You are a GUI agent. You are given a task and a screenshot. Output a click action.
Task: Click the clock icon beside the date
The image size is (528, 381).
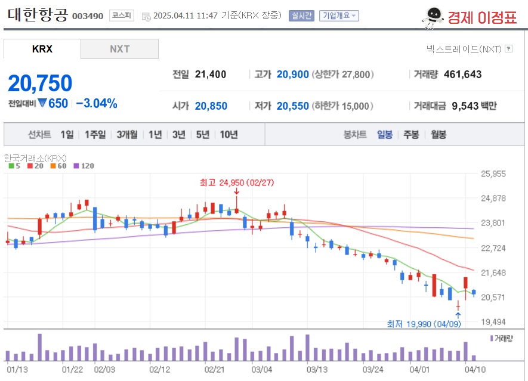click(146, 17)
